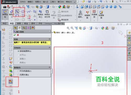Select the Convert Entities (转换实体引用) tool
This screenshot has height=95, width=131.
47,14
